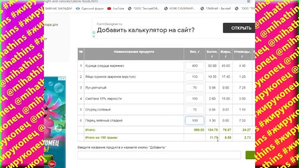Click the Сметана 15% жирности product name

click(103, 98)
